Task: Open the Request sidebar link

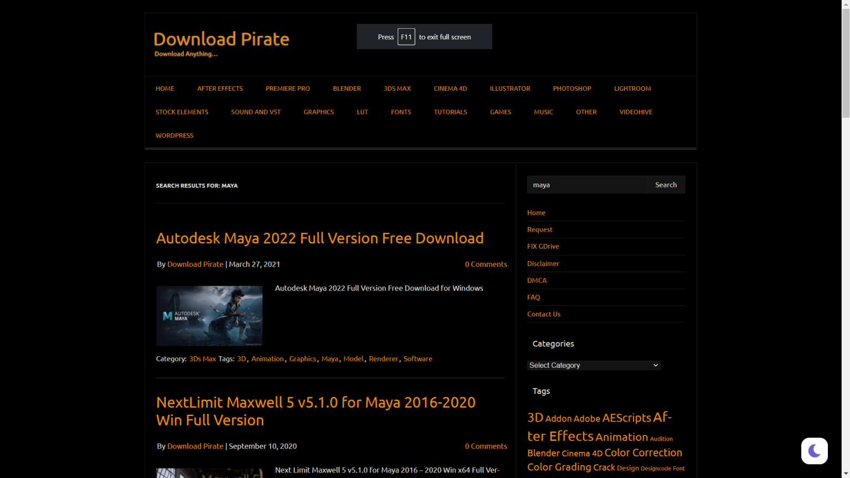Action: click(x=540, y=230)
